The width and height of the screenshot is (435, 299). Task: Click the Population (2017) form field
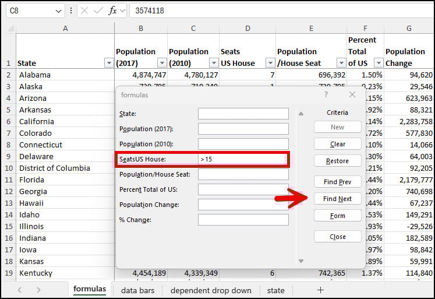243,129
